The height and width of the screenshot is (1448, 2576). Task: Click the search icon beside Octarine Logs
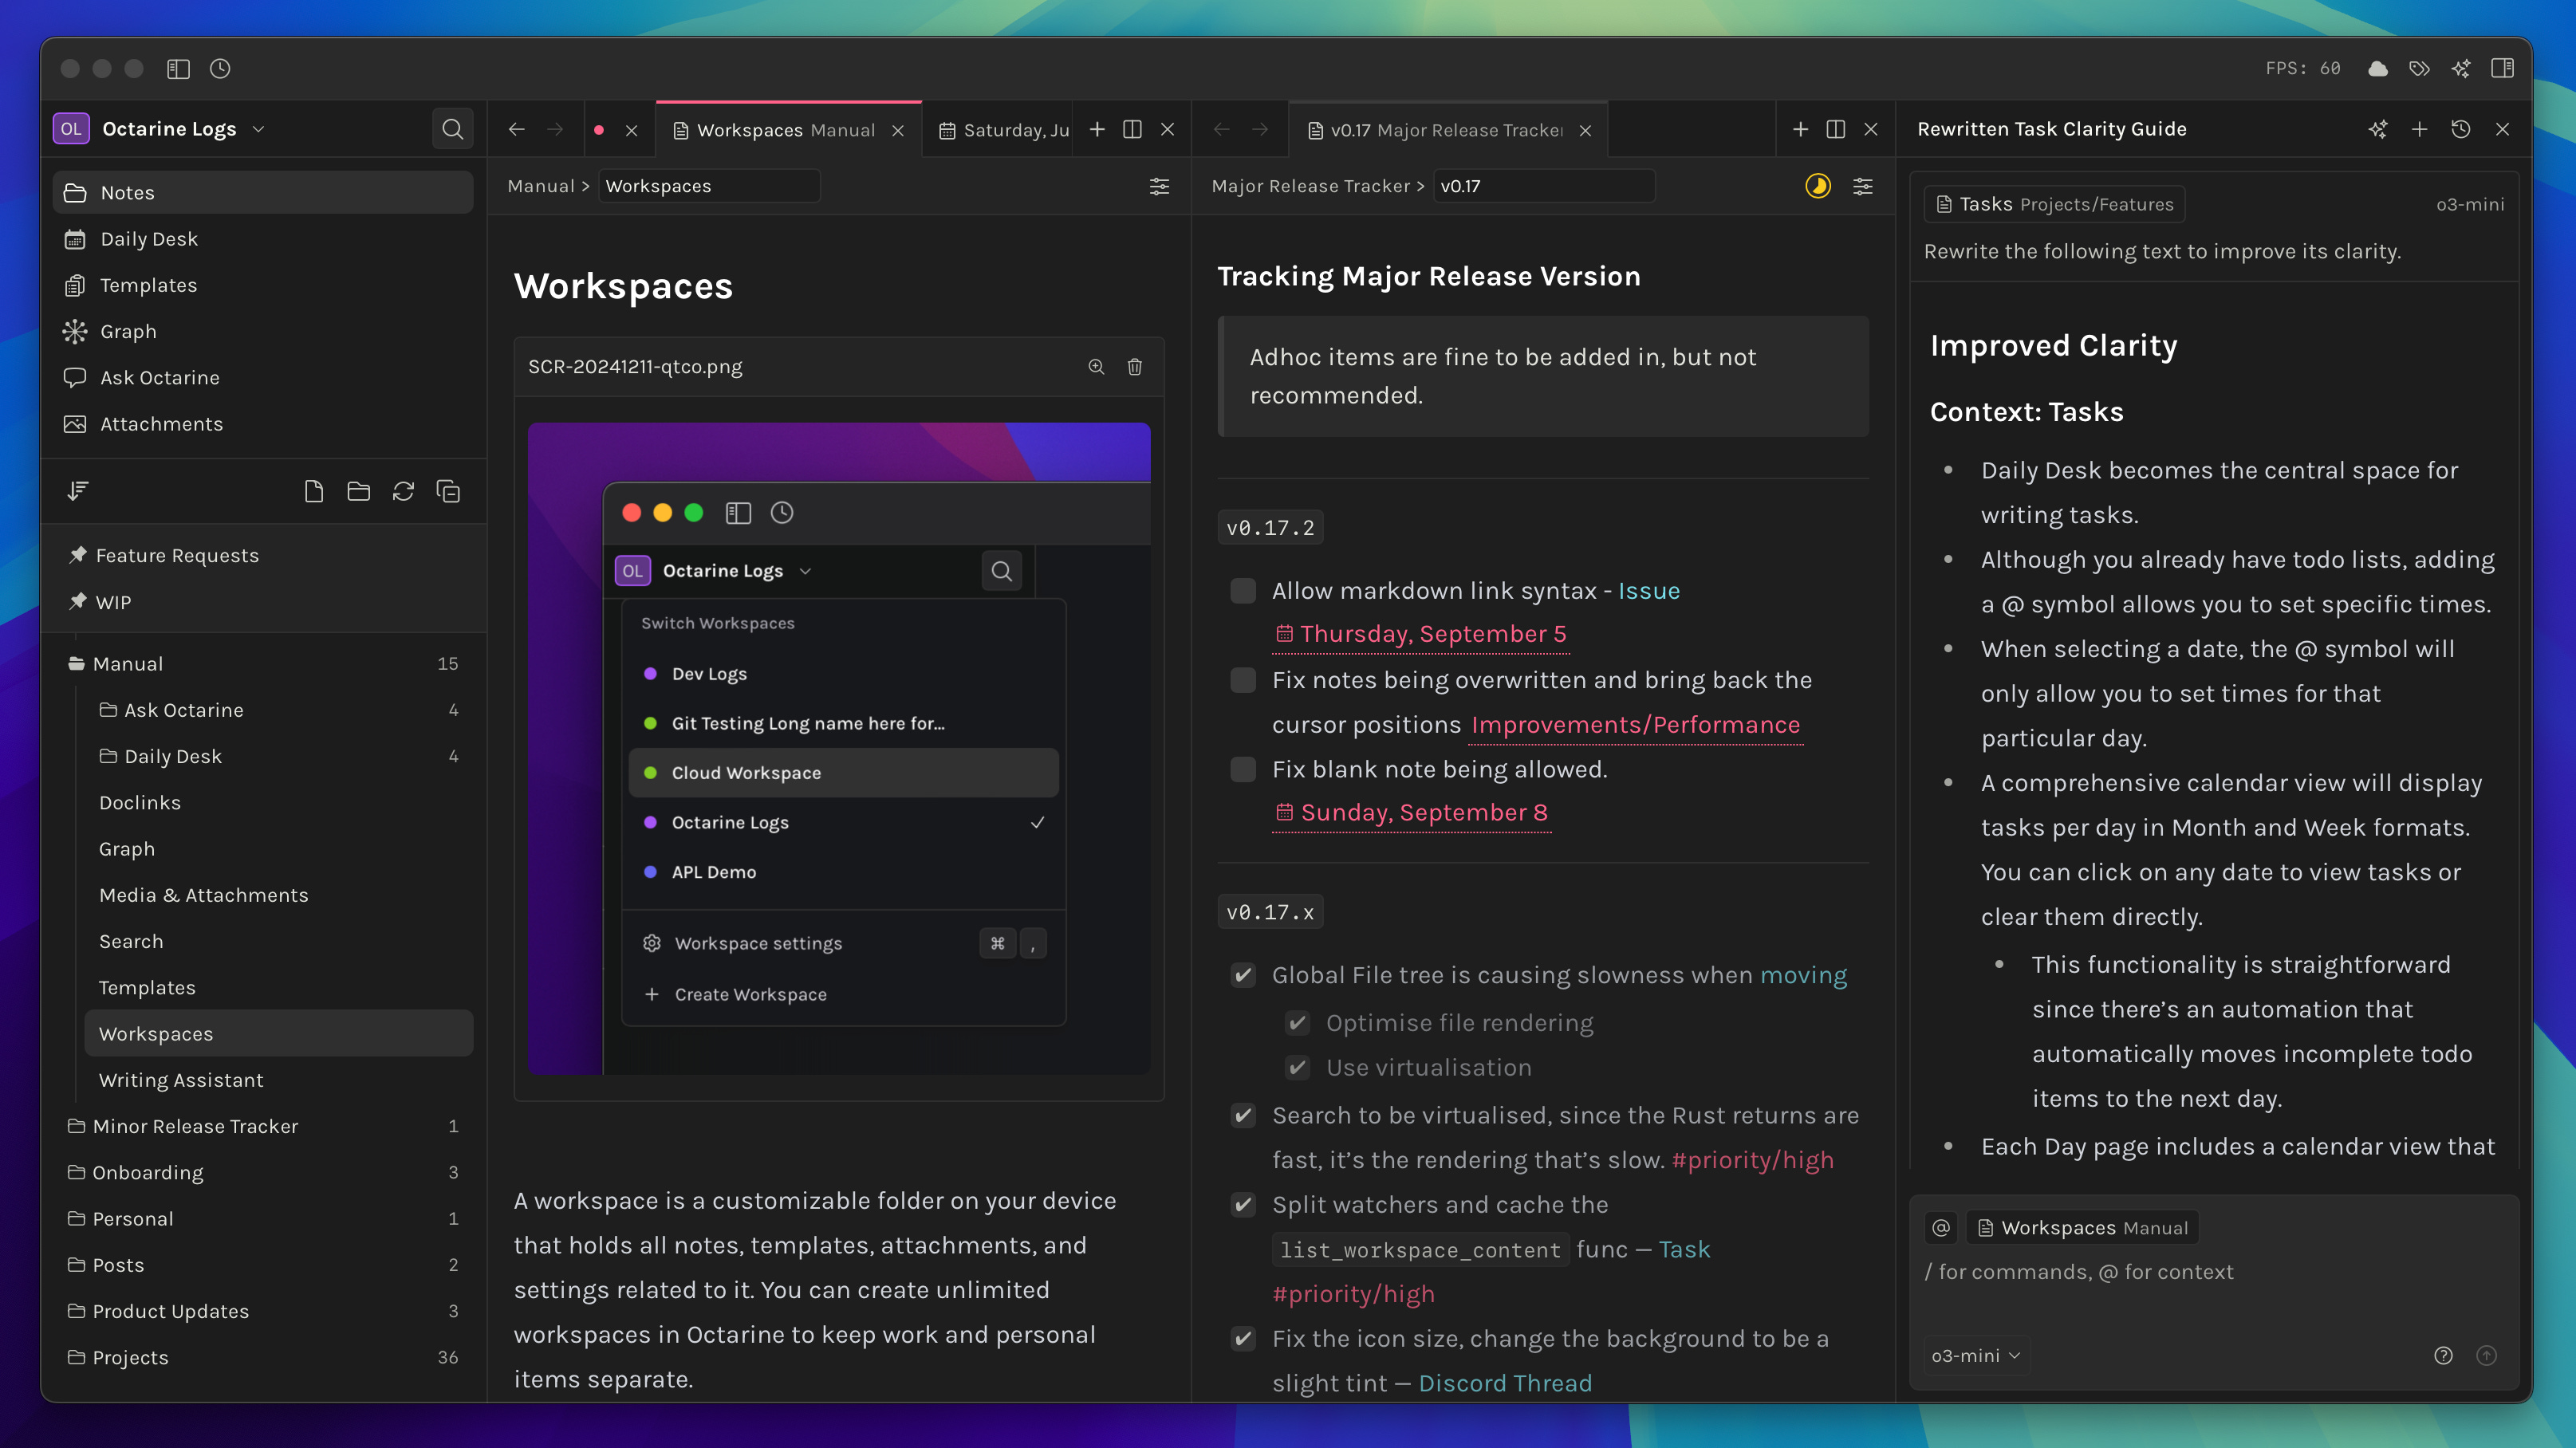[x=452, y=129]
